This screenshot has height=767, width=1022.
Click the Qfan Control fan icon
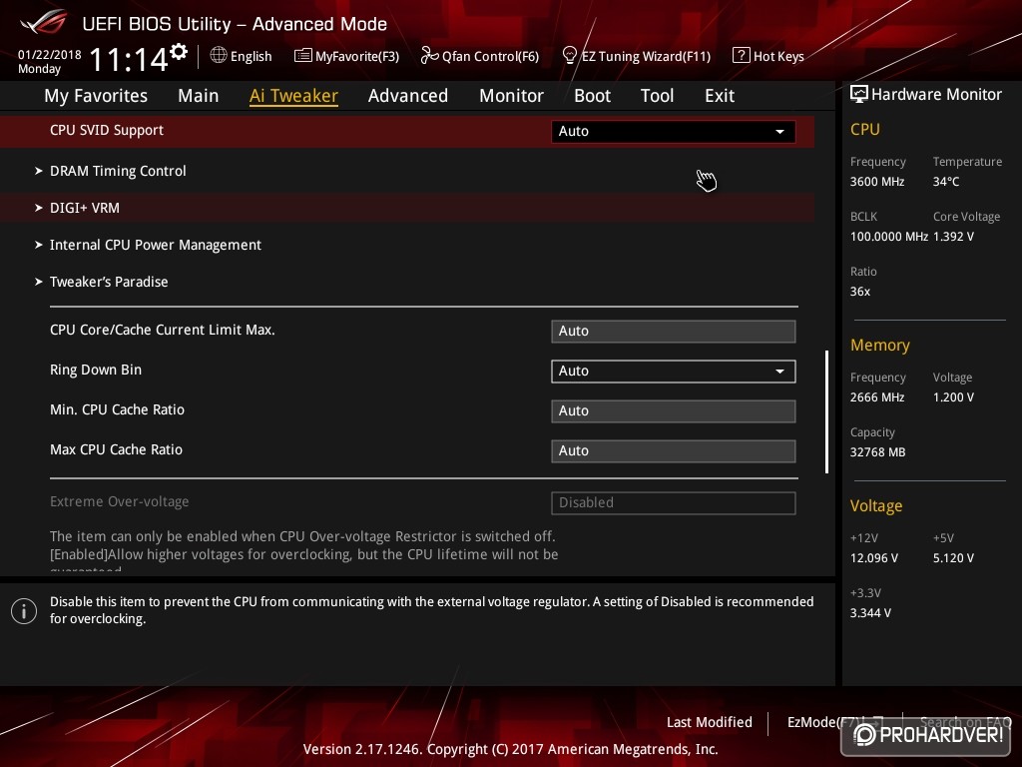[x=429, y=56]
